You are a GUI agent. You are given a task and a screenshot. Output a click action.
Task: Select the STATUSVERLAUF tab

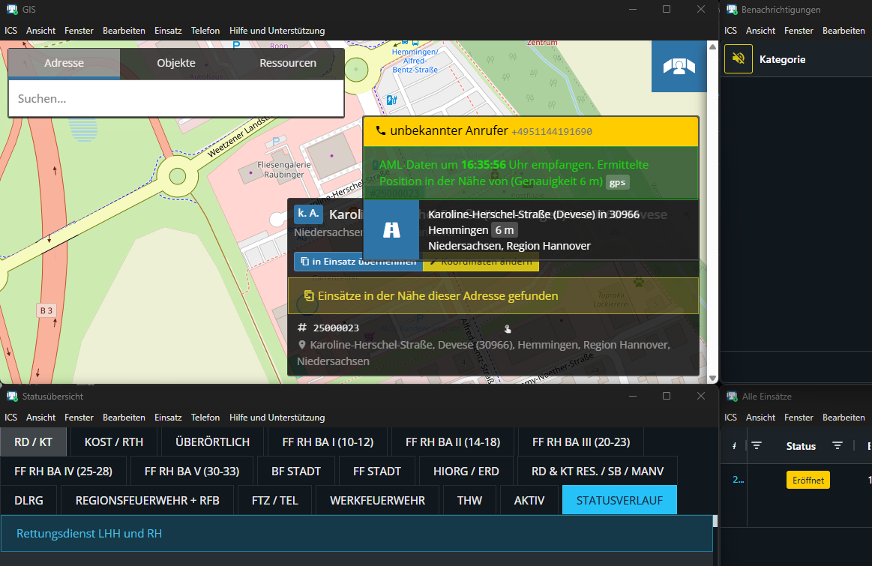[619, 500]
